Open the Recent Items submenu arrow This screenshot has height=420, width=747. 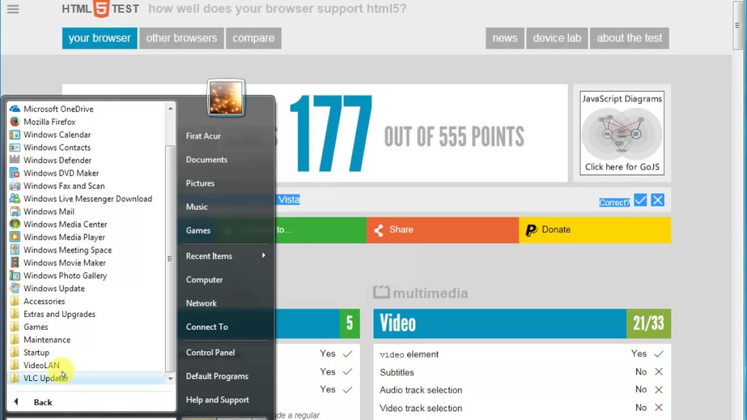[x=264, y=256]
